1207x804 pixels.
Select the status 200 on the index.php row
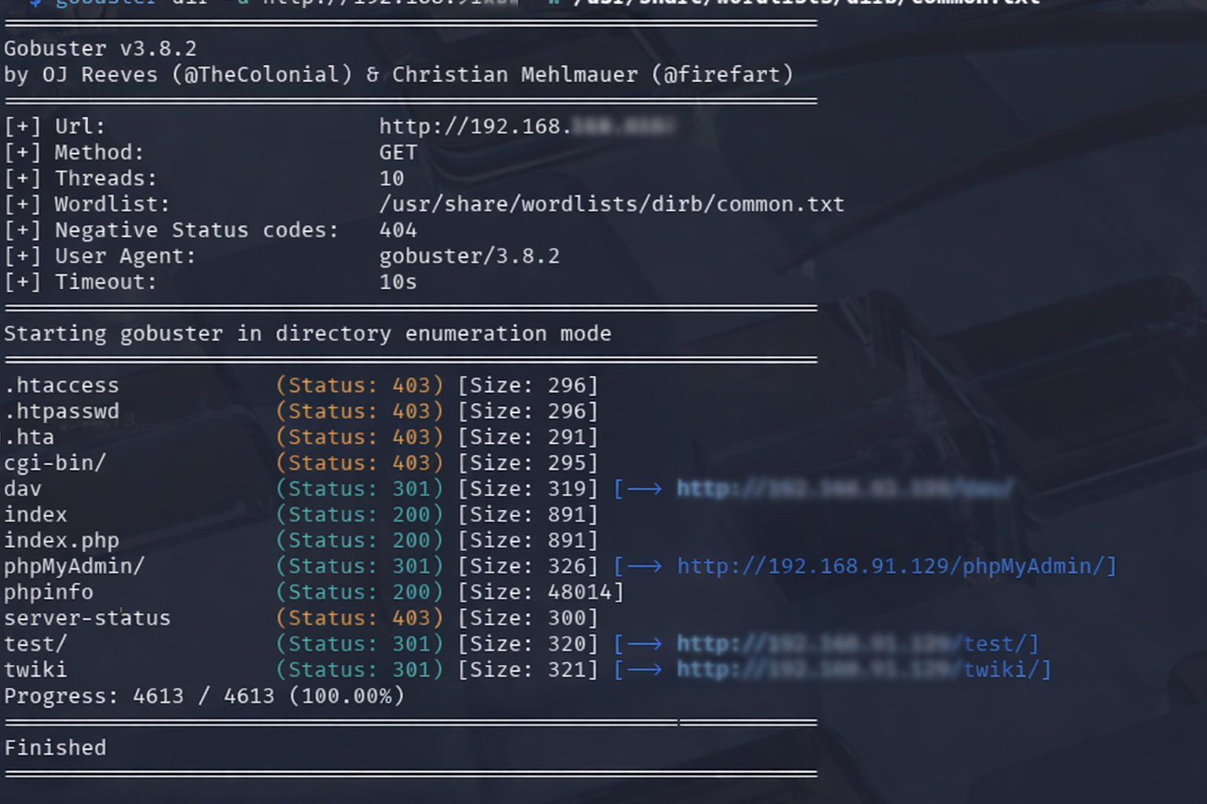point(359,541)
